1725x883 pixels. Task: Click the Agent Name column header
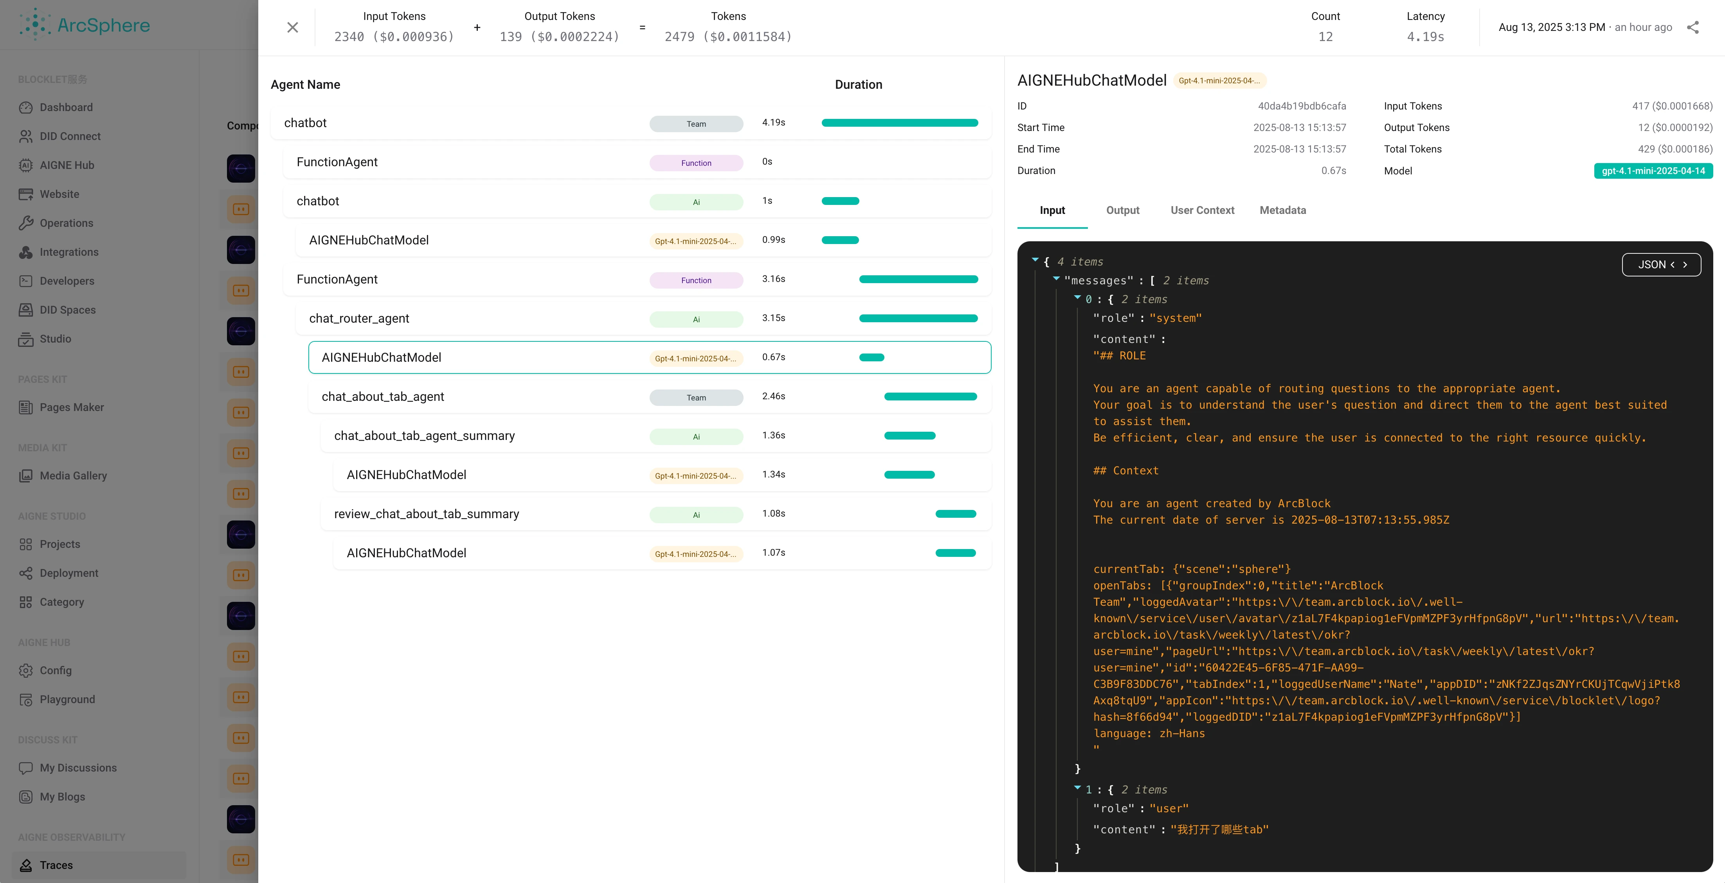[305, 84]
